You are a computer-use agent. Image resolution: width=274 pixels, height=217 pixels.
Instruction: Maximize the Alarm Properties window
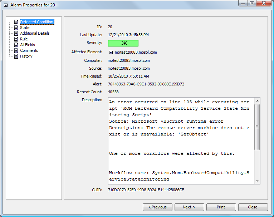pos(252,3)
